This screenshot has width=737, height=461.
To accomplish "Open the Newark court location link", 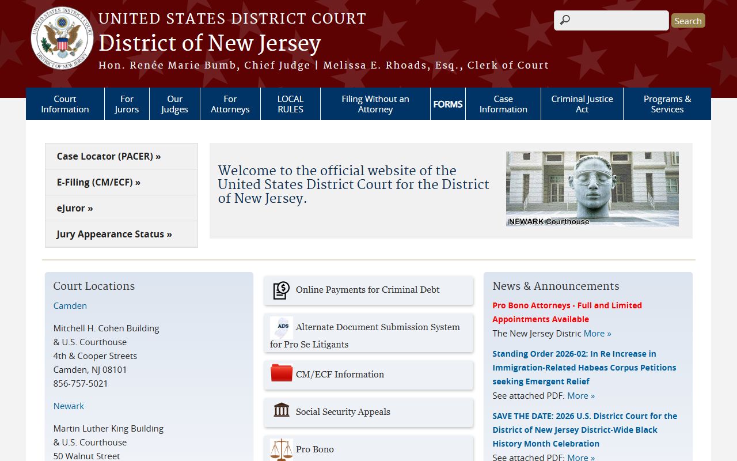I will 69,406.
